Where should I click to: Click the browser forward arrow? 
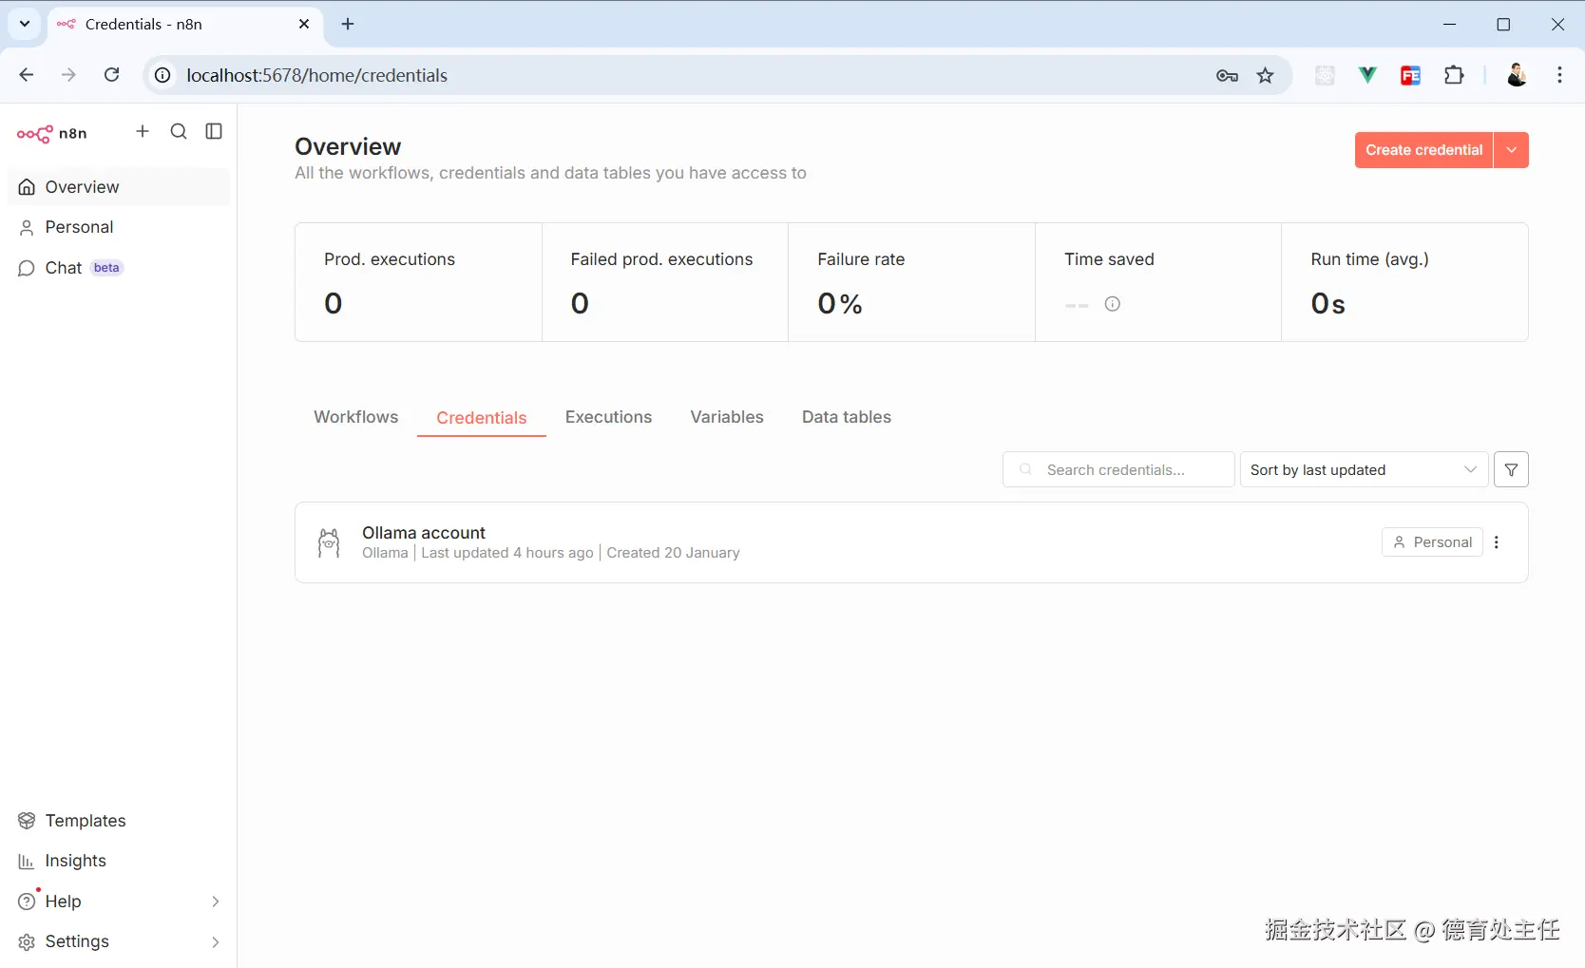[x=68, y=75]
